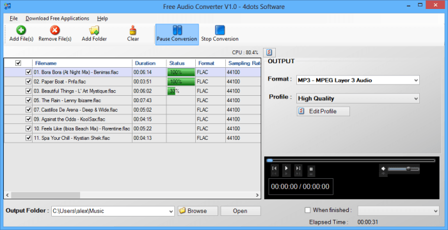Click the Clear brush icon
Screen dimensions: 448x230
tap(133, 30)
